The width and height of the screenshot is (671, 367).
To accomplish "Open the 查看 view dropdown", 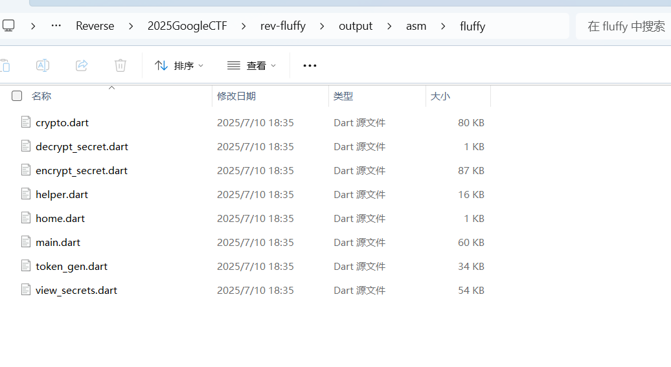I will pos(251,65).
